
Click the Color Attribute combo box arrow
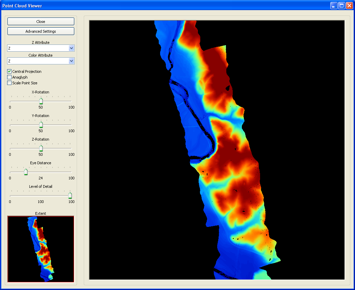pyautogui.click(x=71, y=61)
